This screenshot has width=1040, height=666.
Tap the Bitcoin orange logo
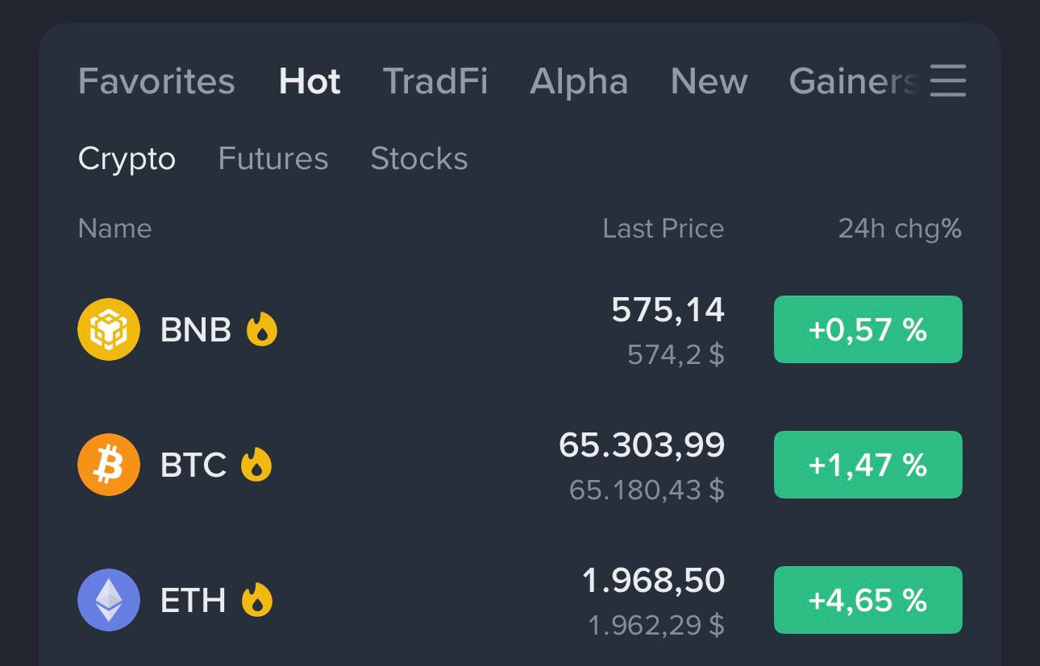[109, 465]
